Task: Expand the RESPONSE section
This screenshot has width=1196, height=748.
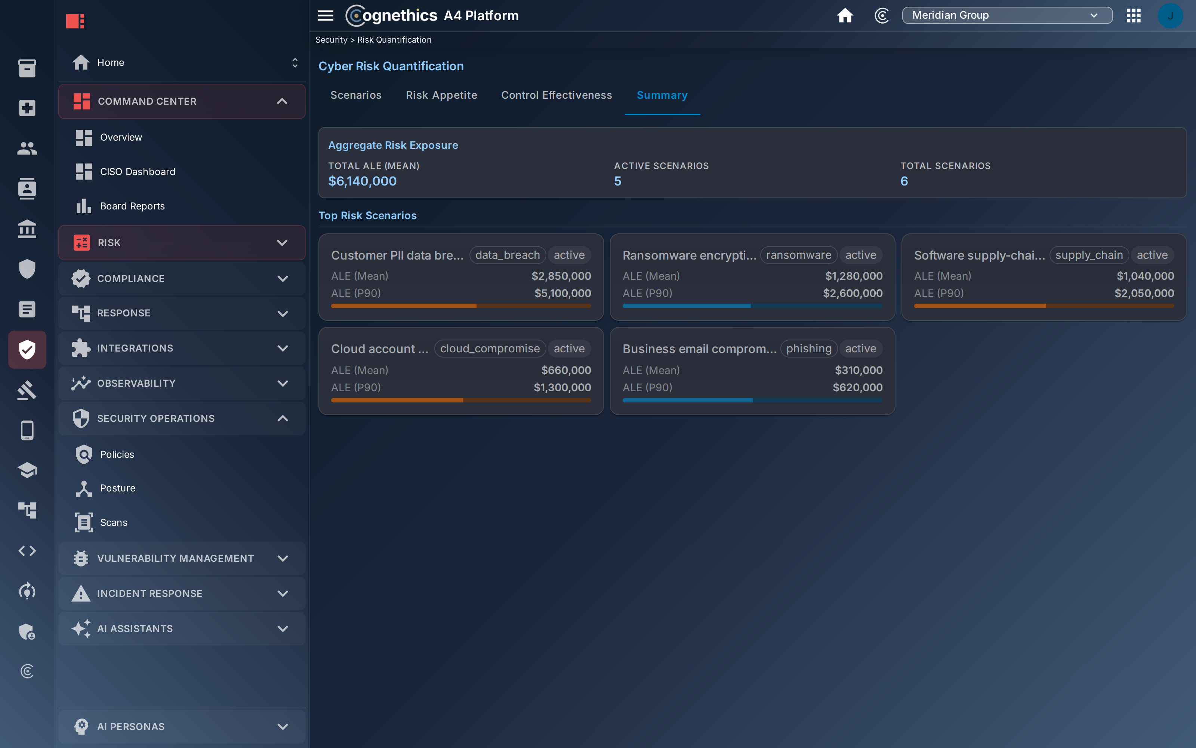Action: (182, 313)
